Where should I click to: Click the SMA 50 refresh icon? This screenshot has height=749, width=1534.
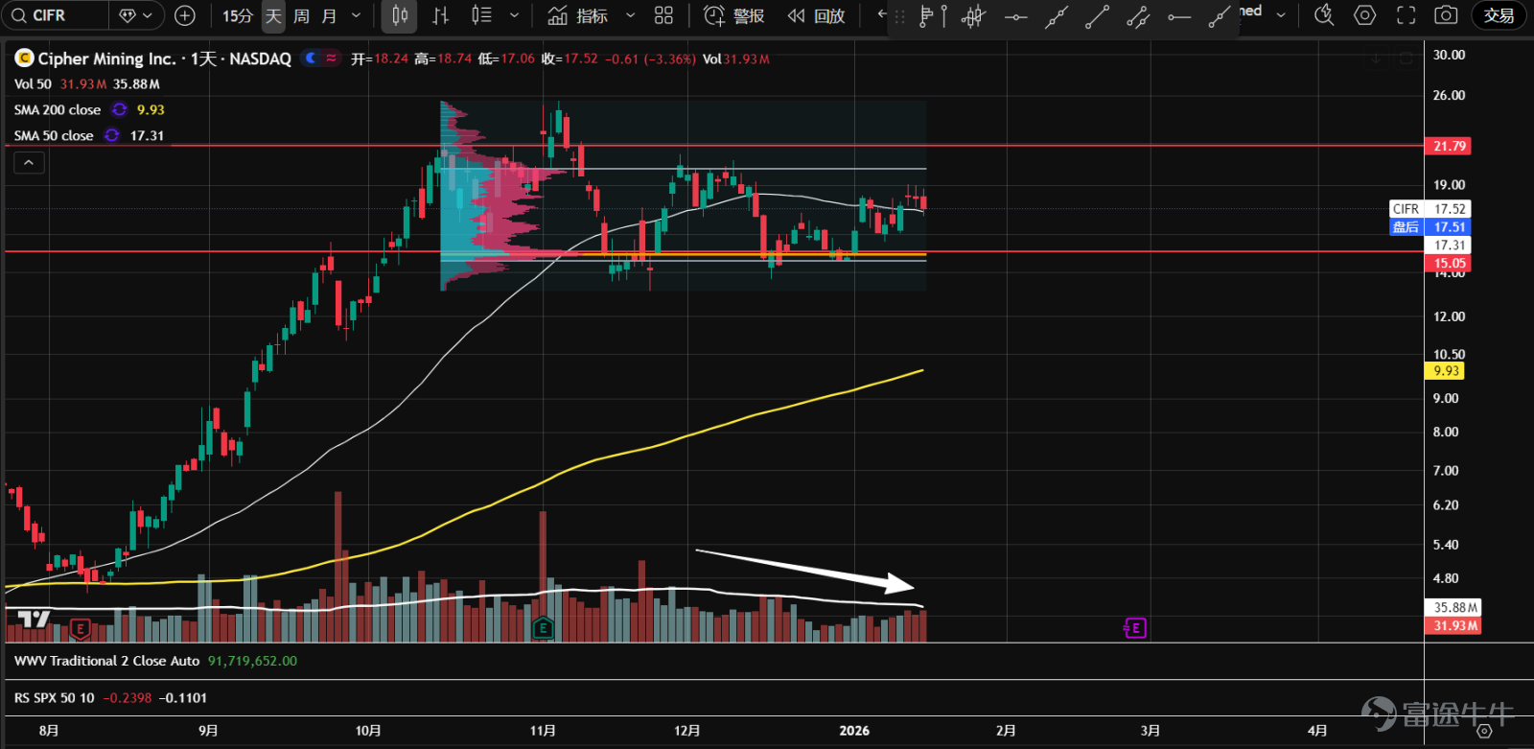point(112,135)
